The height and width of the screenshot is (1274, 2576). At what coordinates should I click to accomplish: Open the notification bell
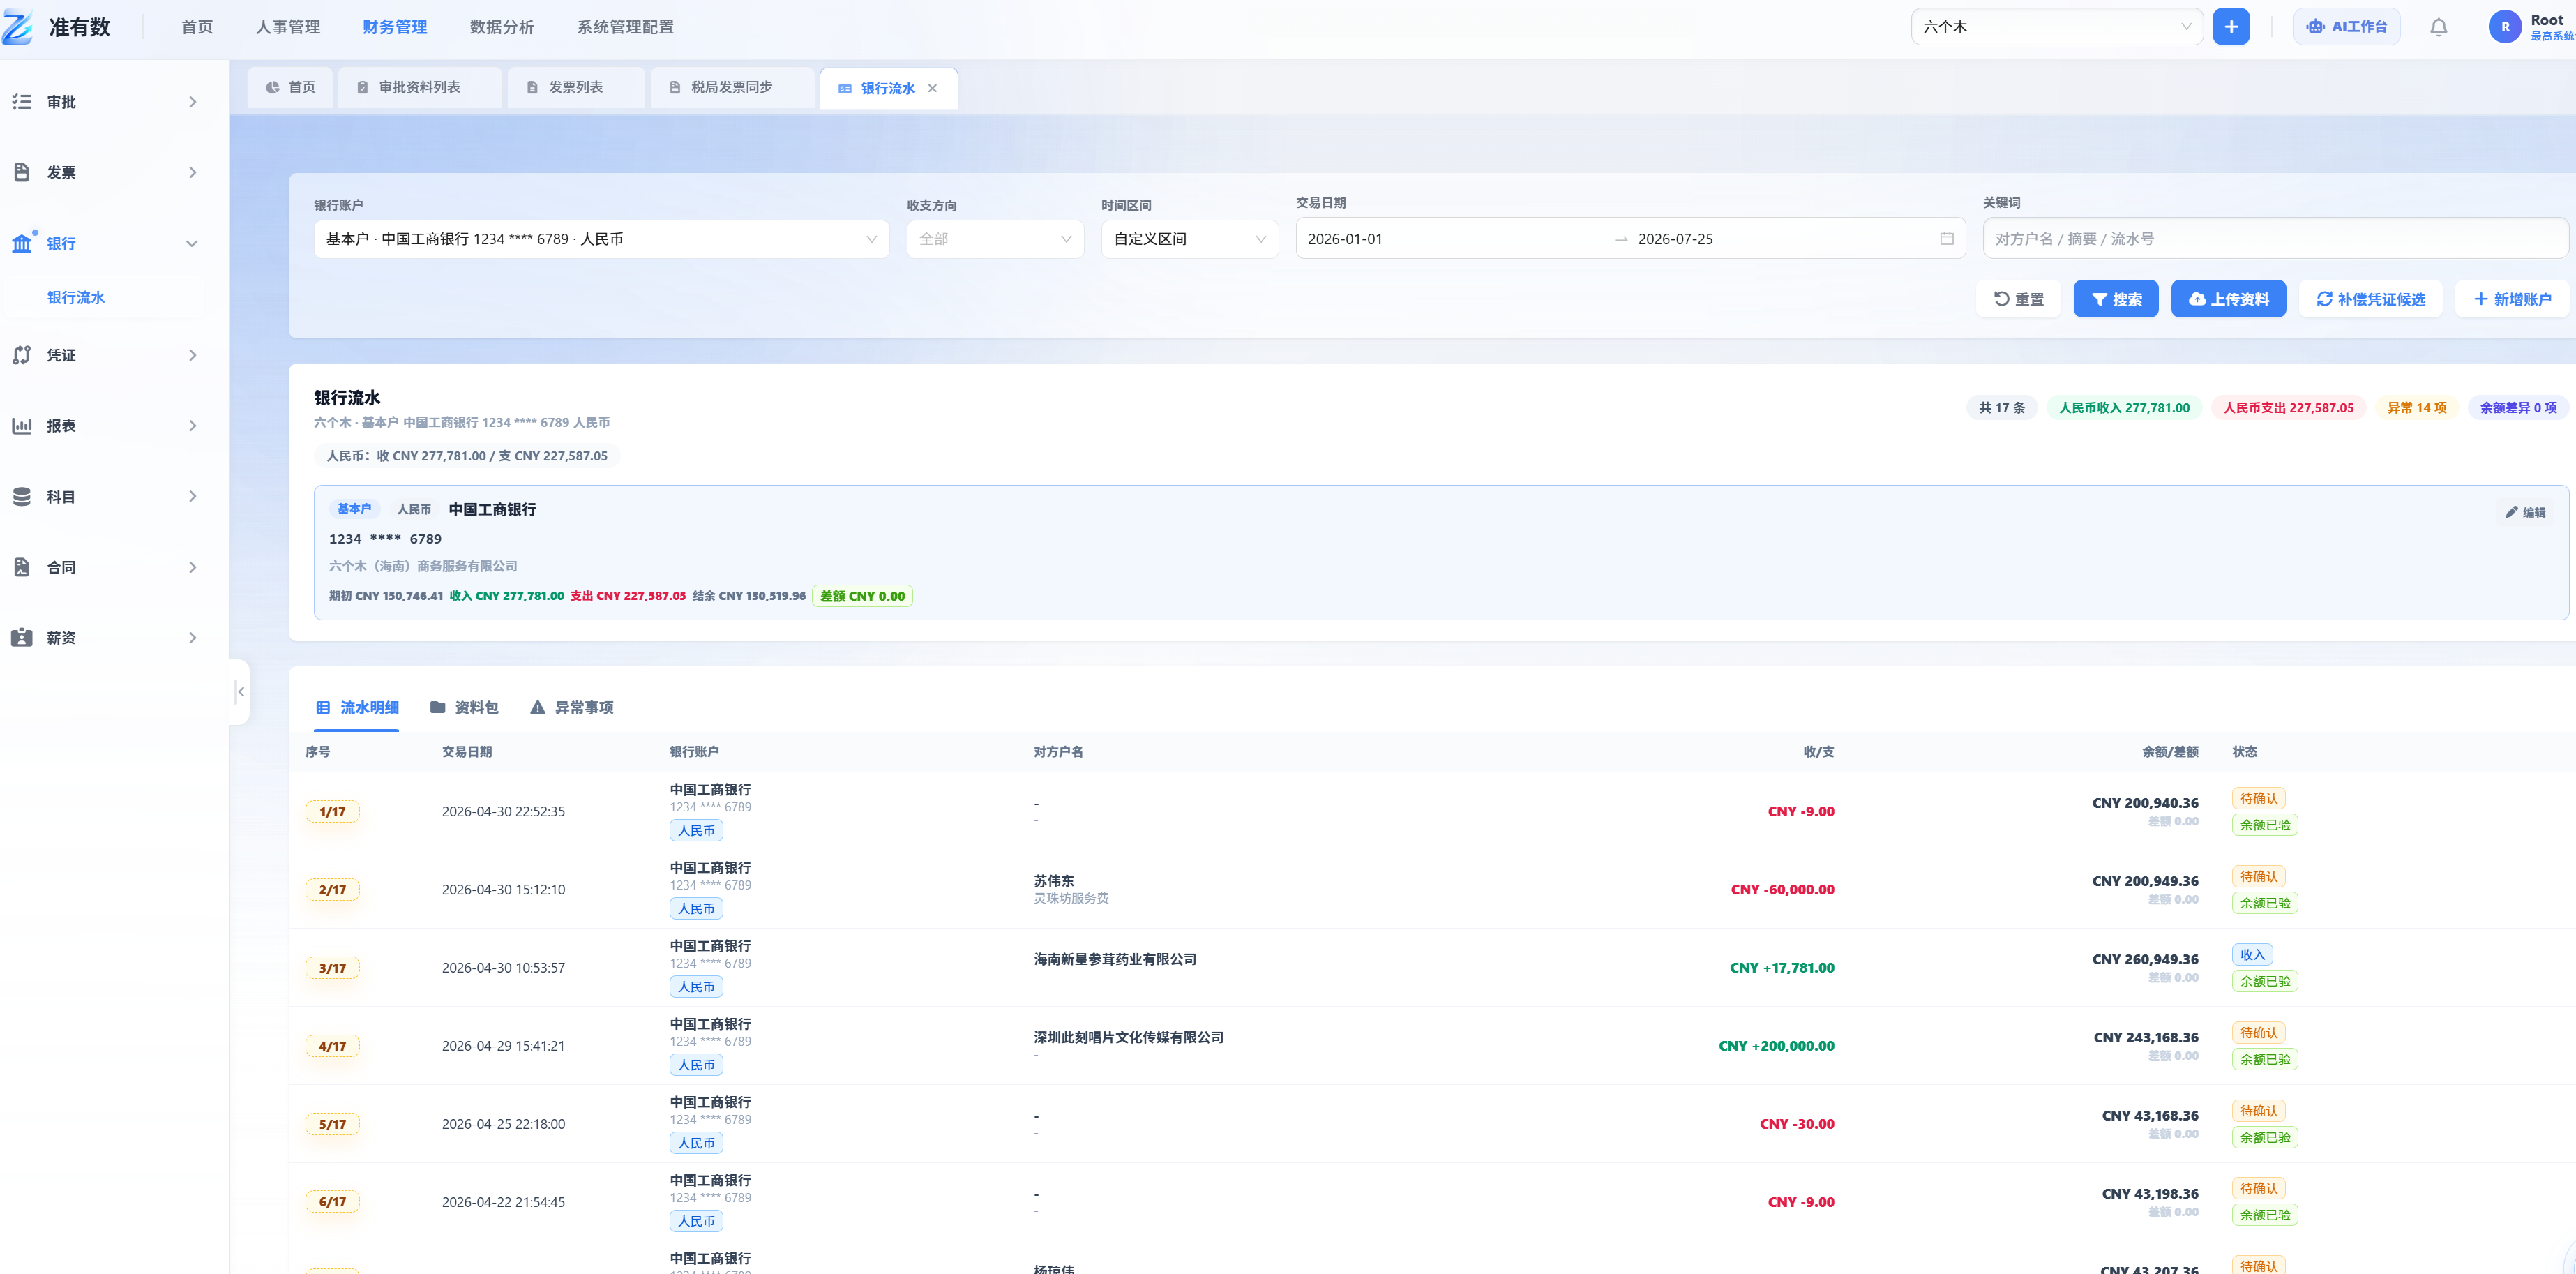pyautogui.click(x=2438, y=27)
